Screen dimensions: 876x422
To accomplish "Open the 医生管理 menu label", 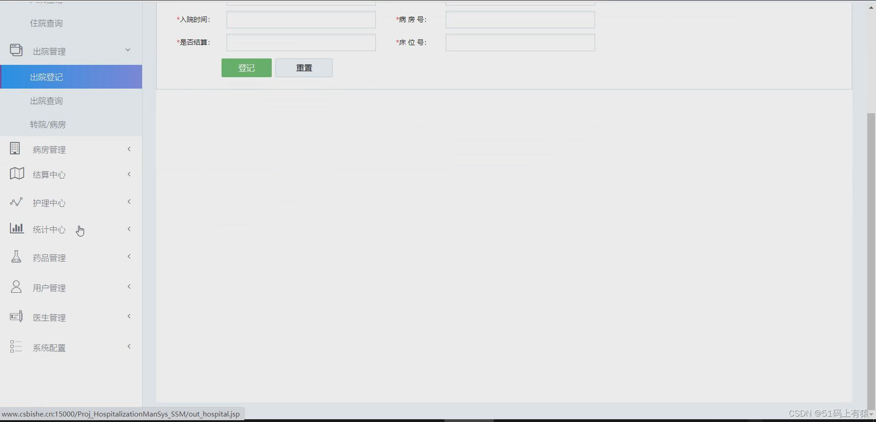I will coord(49,318).
